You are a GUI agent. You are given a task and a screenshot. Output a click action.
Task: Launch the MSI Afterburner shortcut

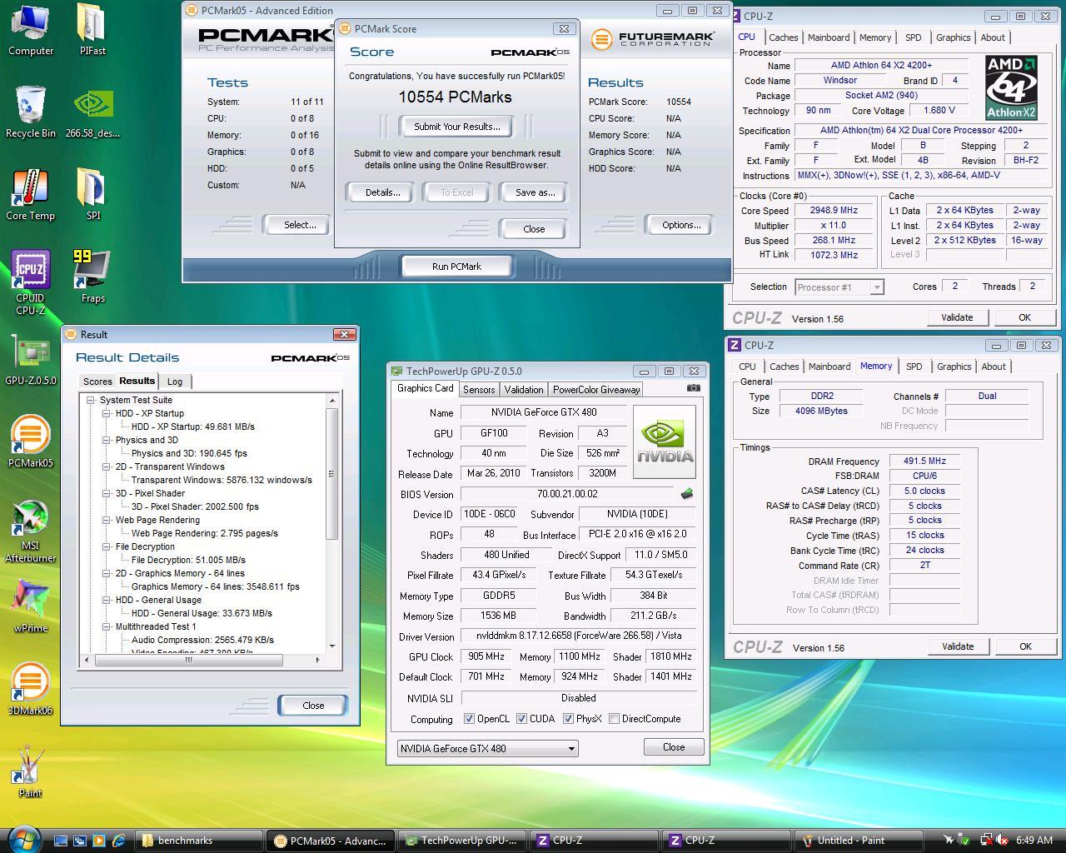31,531
